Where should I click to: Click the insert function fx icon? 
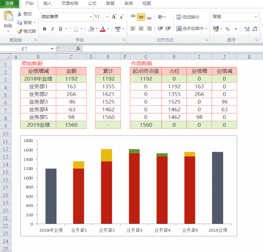[x=78, y=49]
